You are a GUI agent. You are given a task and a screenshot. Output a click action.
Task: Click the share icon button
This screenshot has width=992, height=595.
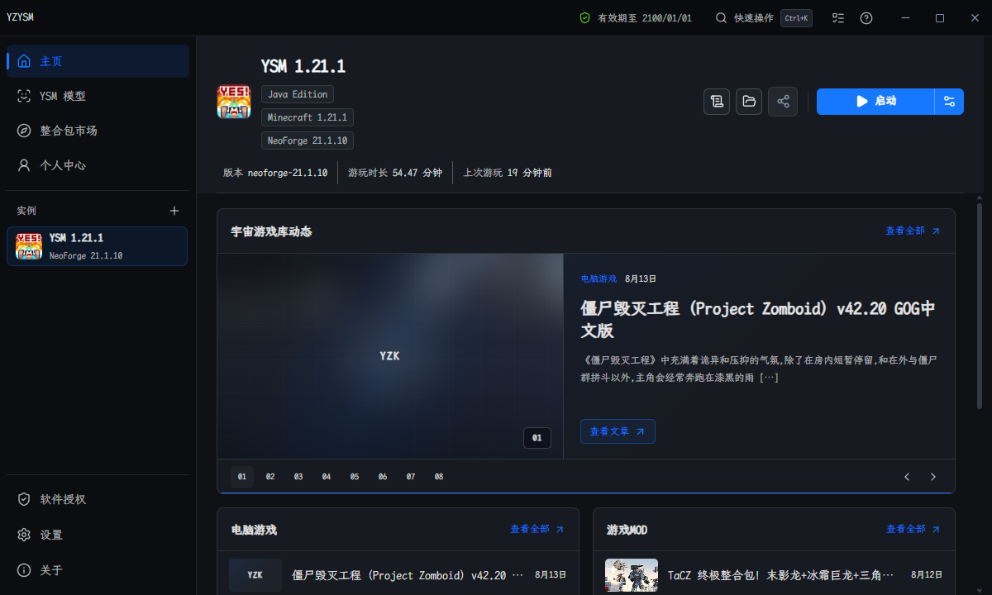pos(783,101)
